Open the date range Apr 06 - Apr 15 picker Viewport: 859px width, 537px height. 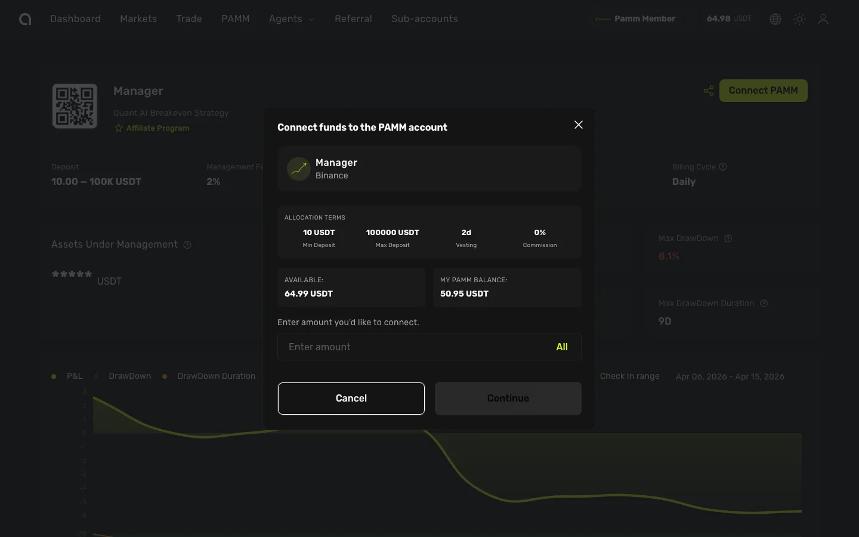pos(730,376)
